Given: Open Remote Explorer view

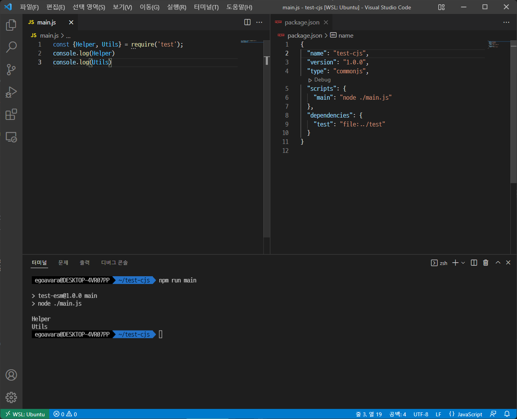Looking at the screenshot, I should [11, 137].
